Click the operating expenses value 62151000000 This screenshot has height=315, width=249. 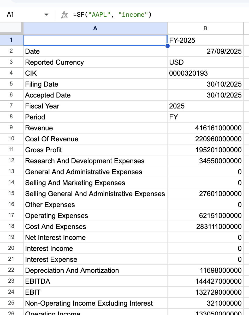[x=205, y=215]
